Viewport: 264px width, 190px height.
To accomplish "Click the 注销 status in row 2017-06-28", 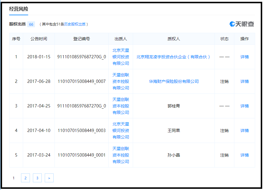I will coord(224,81).
